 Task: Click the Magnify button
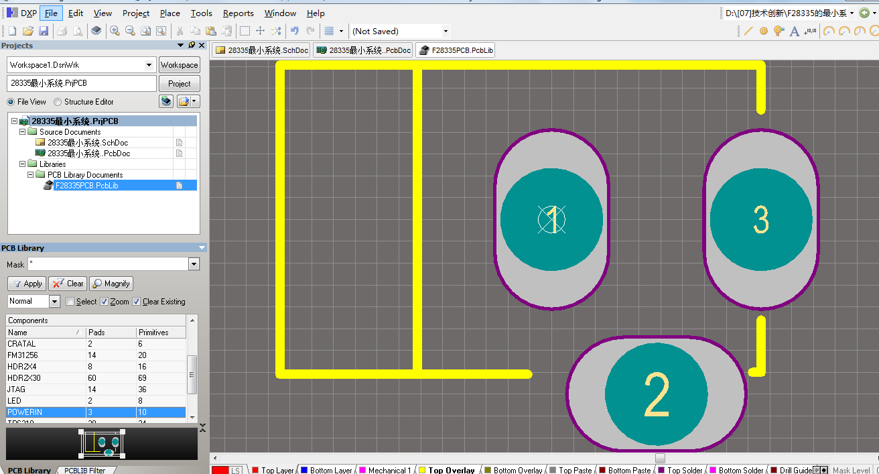point(111,284)
